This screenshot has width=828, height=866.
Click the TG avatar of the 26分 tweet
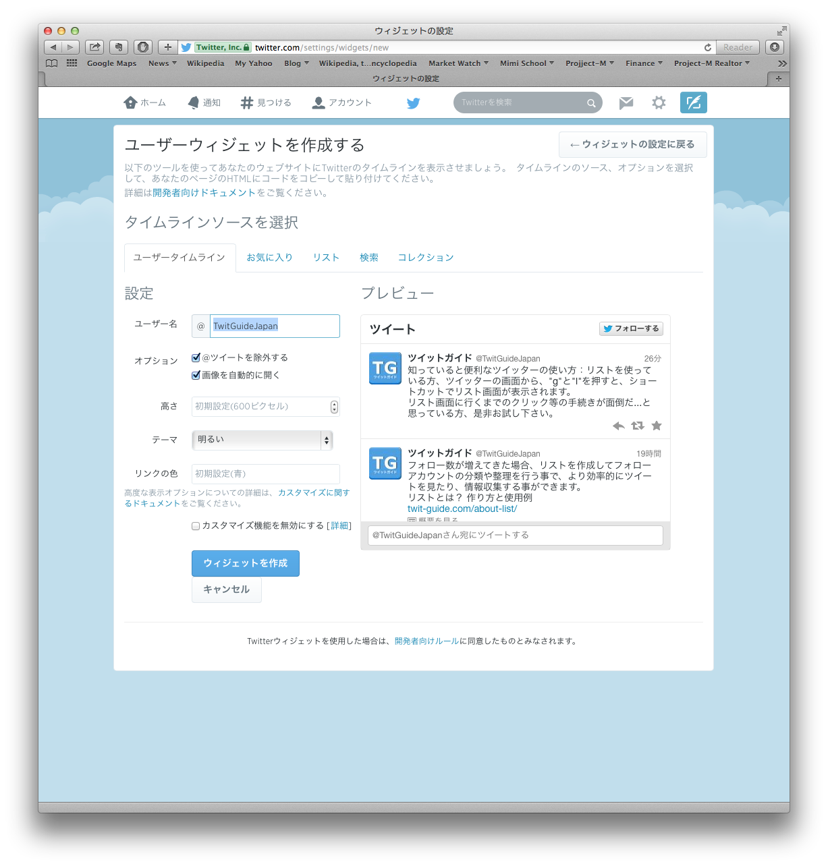point(385,368)
